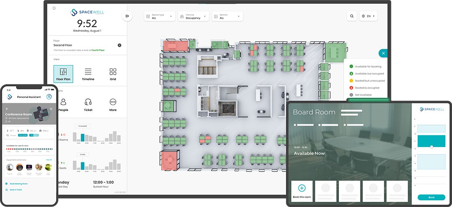Click the search magnifier icon

click(351, 16)
